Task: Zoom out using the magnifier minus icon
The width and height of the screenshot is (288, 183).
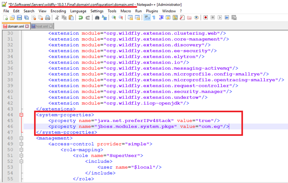Action: (121, 18)
